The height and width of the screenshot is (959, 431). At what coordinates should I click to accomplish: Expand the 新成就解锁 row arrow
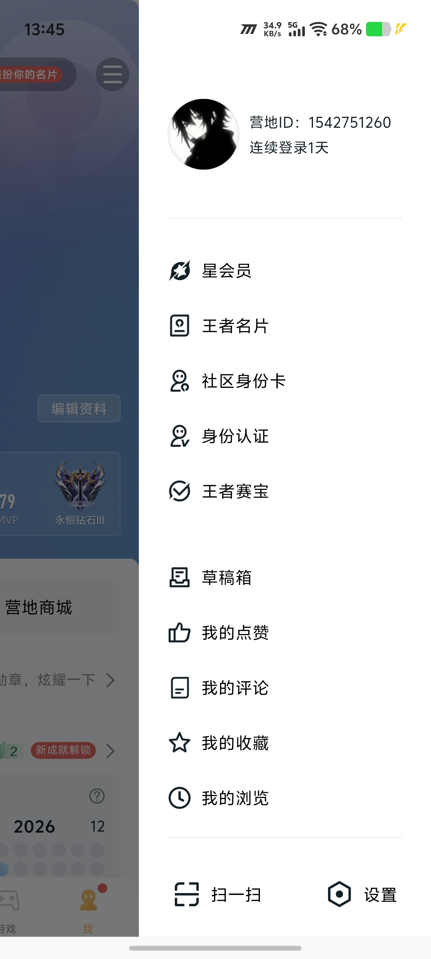pos(110,750)
